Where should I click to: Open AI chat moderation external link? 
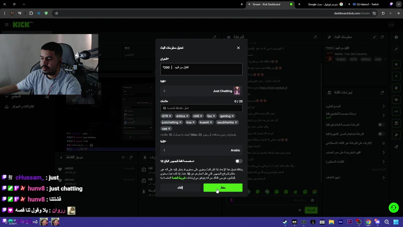point(383,143)
